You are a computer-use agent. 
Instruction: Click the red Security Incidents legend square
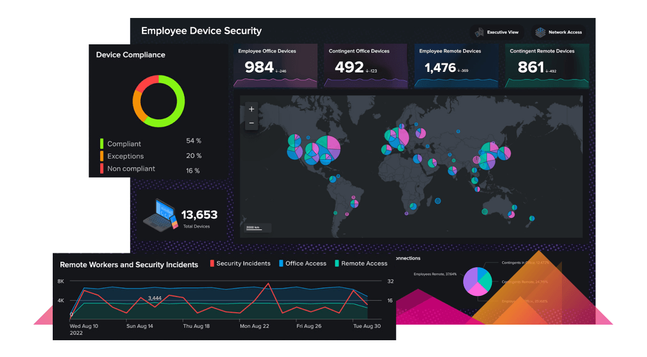[211, 264]
